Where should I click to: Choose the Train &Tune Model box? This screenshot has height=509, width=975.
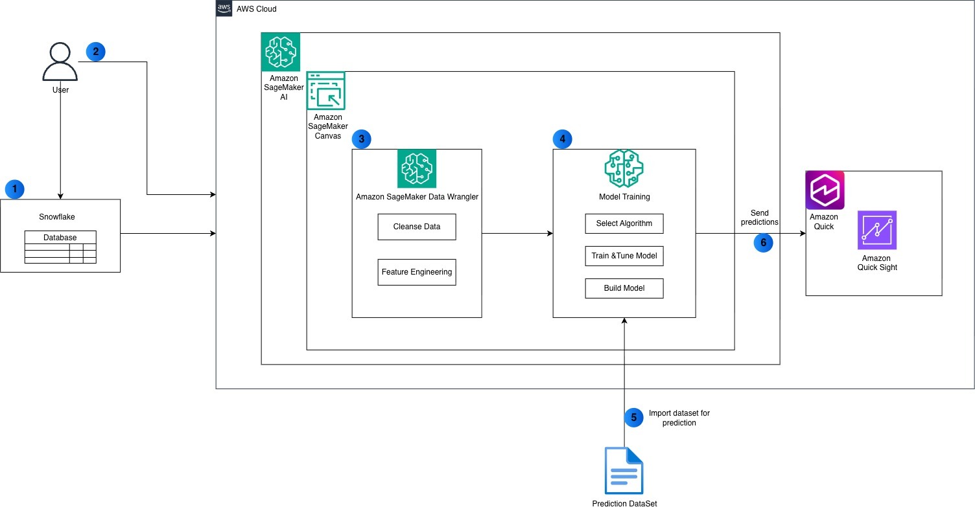(x=624, y=256)
